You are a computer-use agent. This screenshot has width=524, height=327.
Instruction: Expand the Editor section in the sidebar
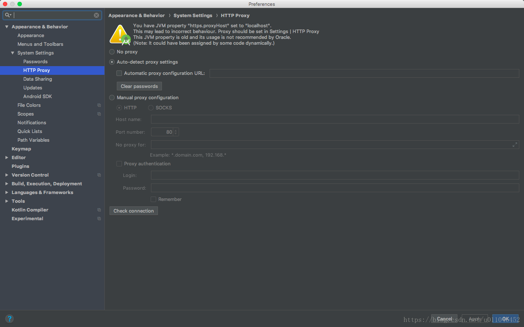pos(7,157)
